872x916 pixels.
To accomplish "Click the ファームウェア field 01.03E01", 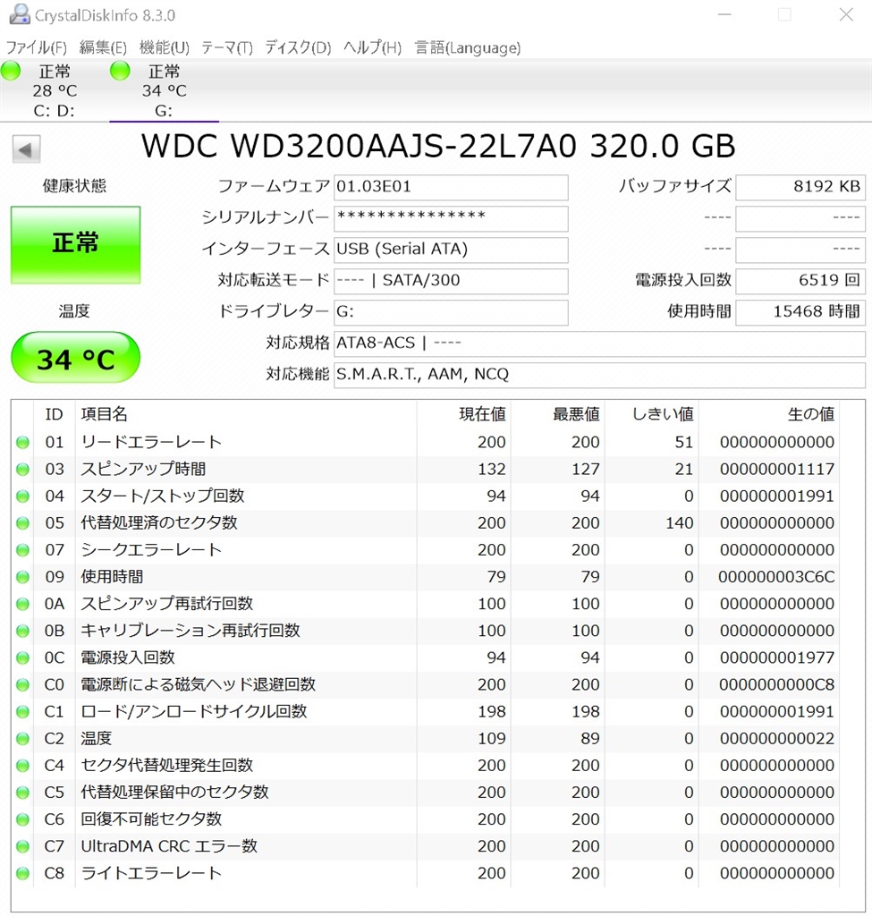I will pos(451,187).
